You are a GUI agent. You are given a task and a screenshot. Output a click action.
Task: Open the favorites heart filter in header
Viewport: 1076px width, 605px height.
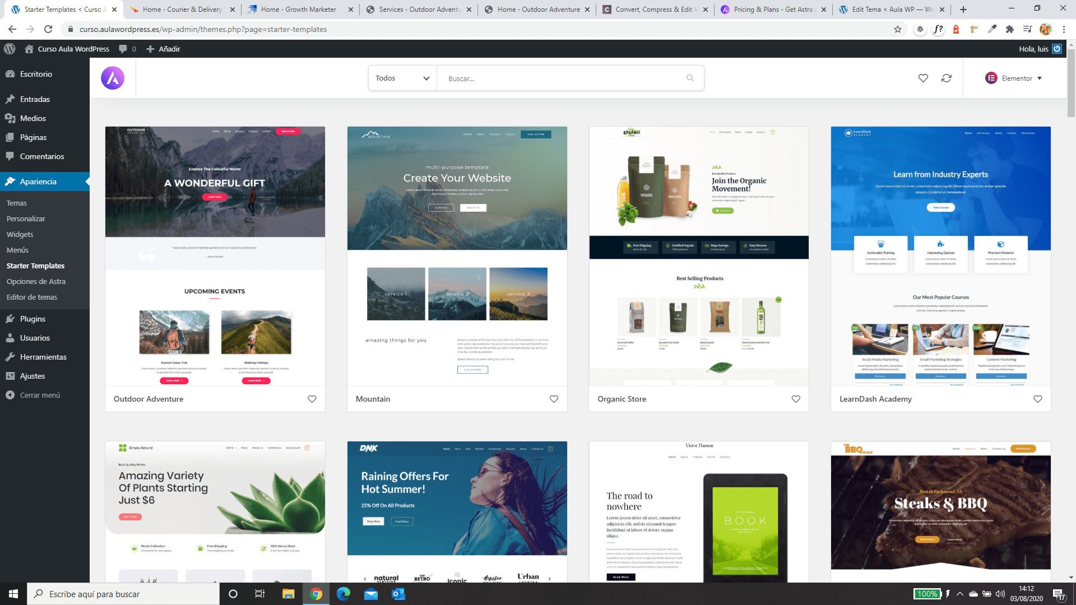pos(923,78)
